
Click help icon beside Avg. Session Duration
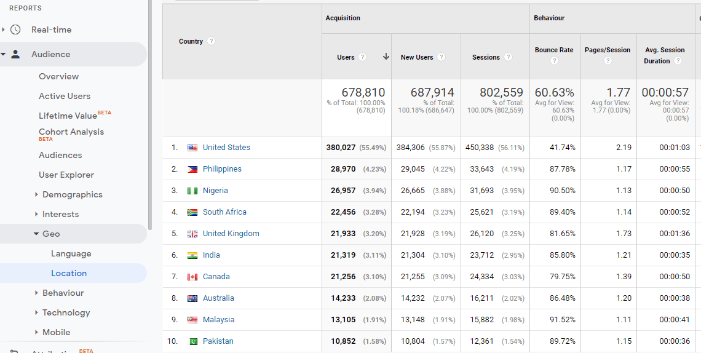click(678, 61)
